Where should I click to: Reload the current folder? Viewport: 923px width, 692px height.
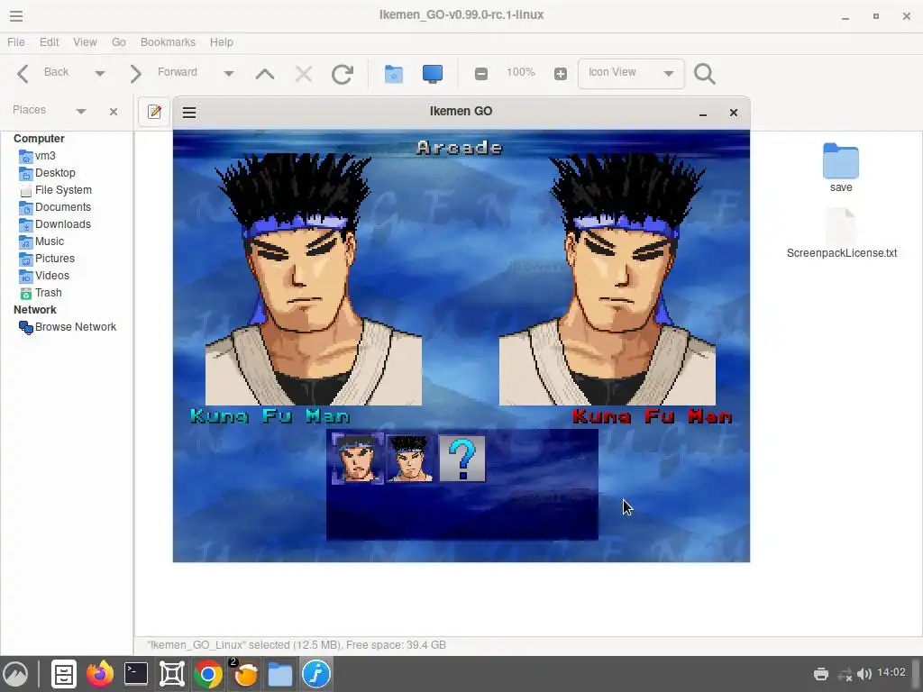point(343,74)
